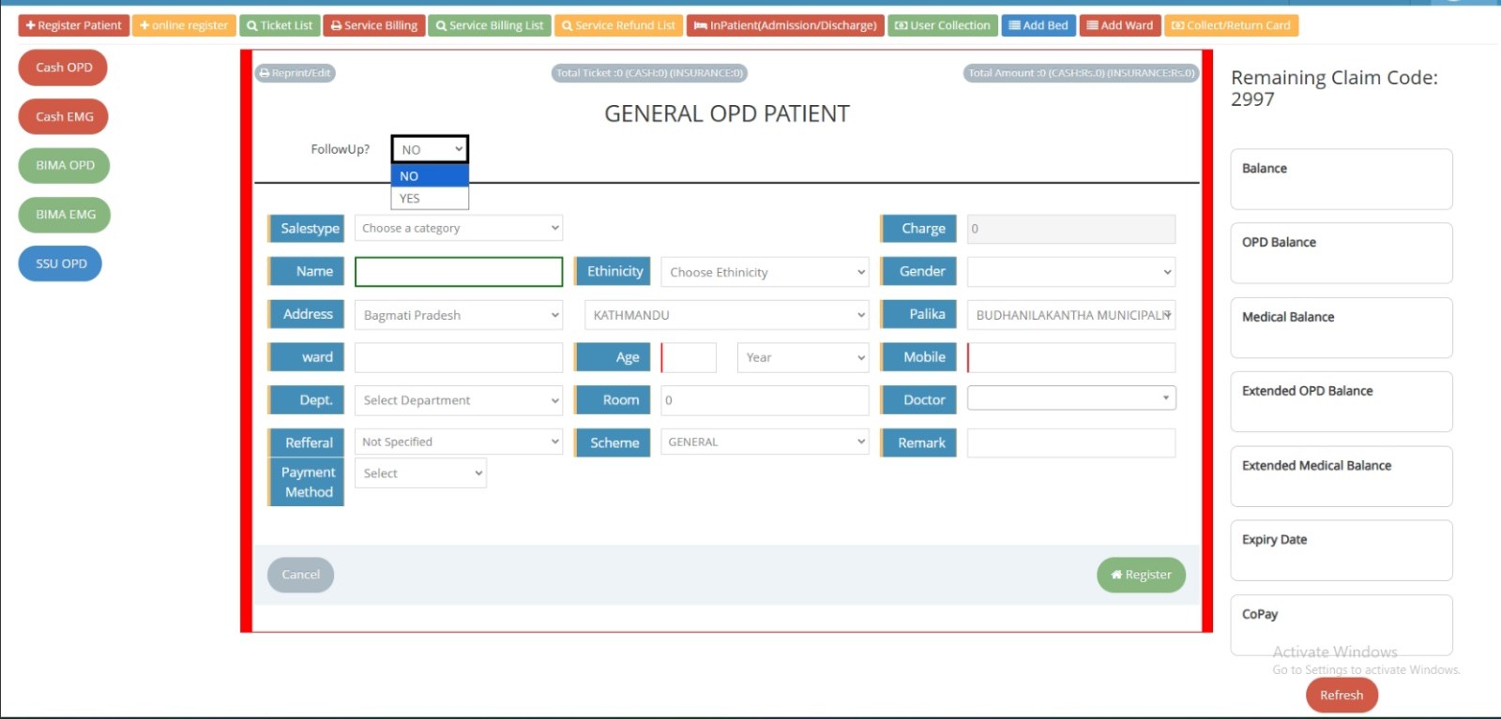Click the Payment Method label

click(307, 482)
